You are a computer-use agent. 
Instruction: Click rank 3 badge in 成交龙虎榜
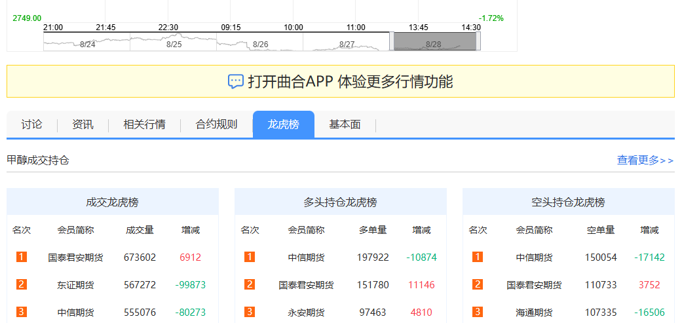tap(22, 312)
